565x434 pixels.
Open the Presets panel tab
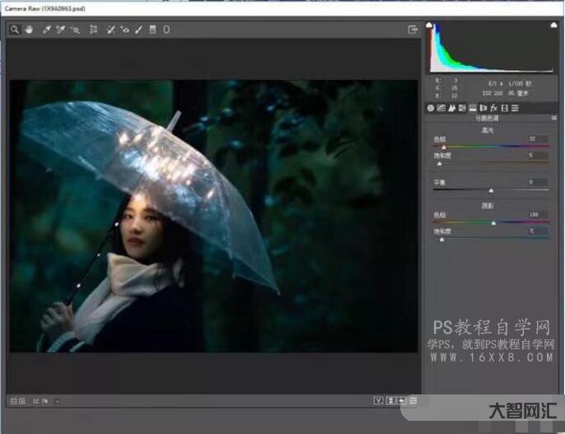(516, 108)
